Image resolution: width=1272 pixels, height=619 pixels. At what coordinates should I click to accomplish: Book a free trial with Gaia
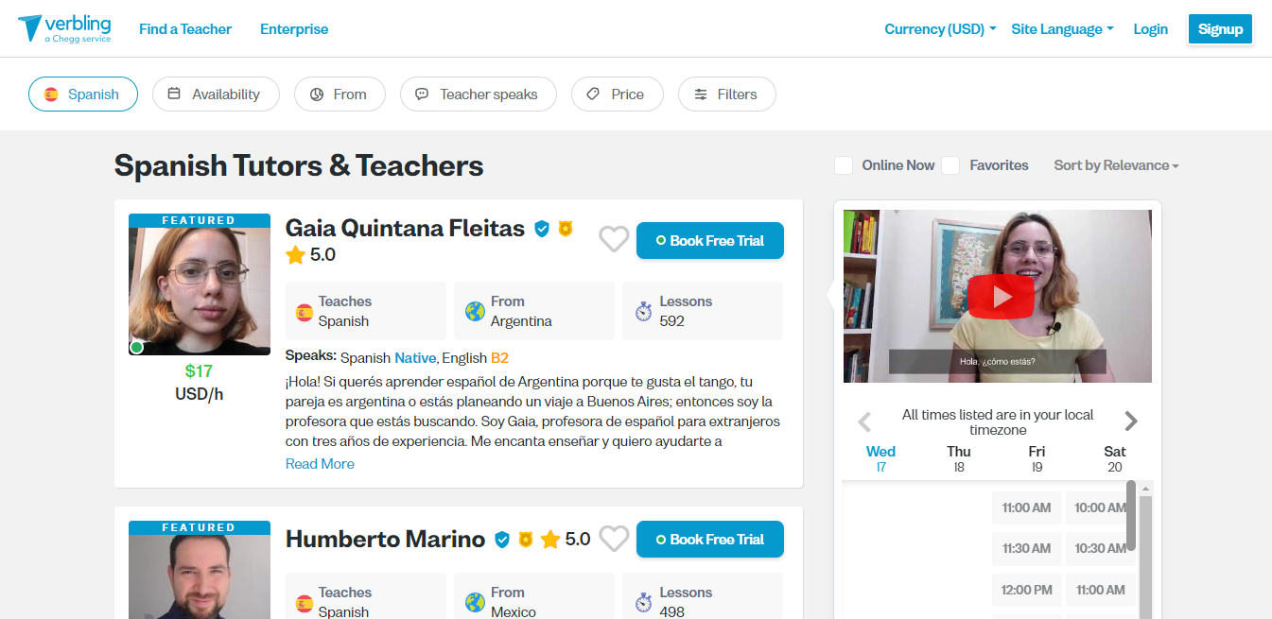pyautogui.click(x=709, y=241)
